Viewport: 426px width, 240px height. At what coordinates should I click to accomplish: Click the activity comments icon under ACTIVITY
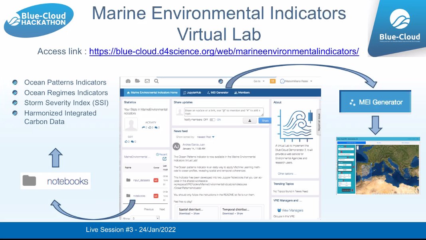[157, 128]
